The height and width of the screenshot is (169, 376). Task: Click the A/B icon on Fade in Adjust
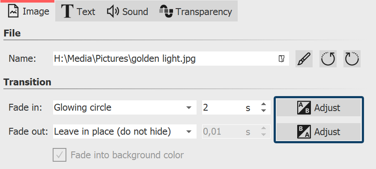(x=304, y=108)
